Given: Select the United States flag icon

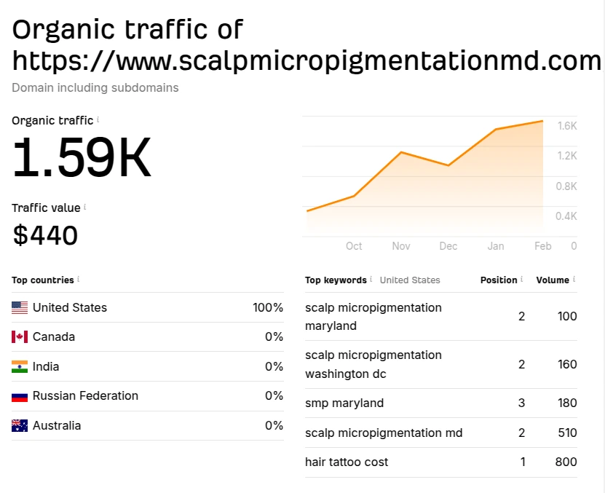Looking at the screenshot, I should (x=20, y=307).
